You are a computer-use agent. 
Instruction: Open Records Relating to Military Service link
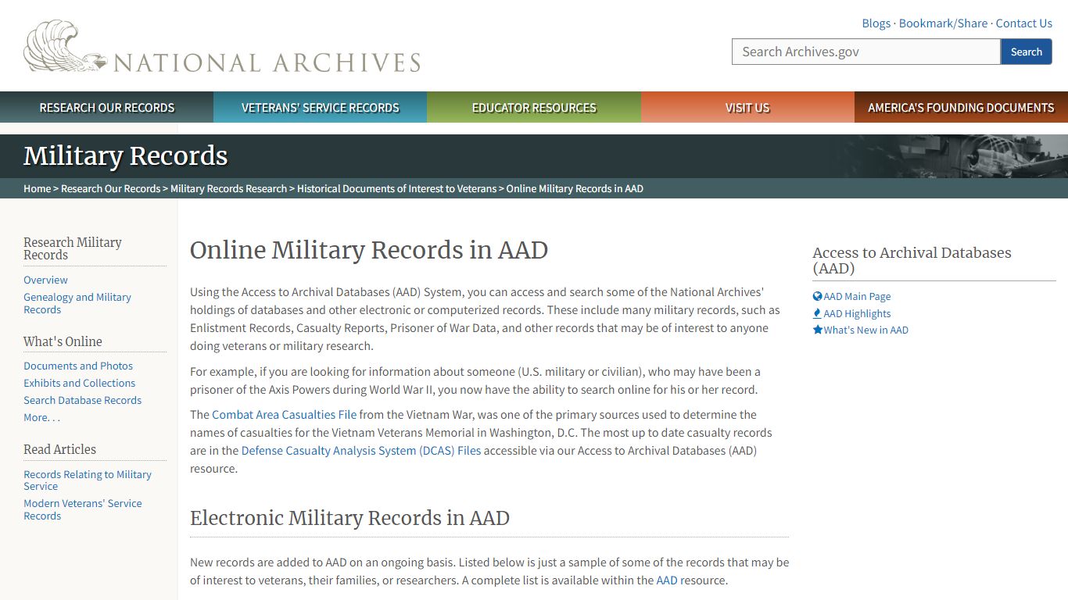(88, 480)
